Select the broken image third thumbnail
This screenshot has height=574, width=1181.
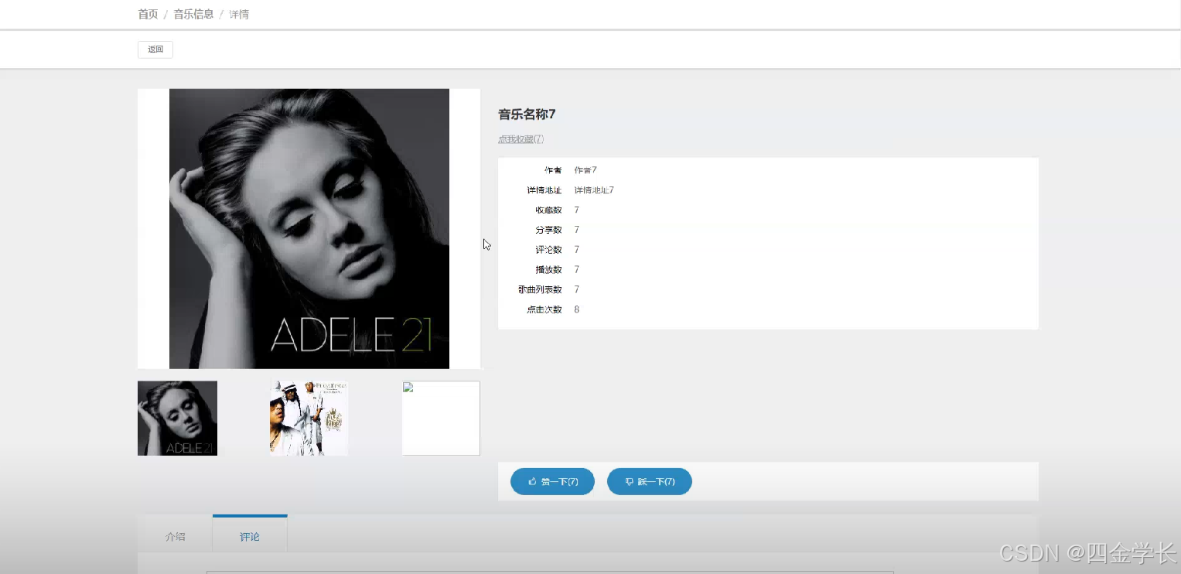[441, 418]
